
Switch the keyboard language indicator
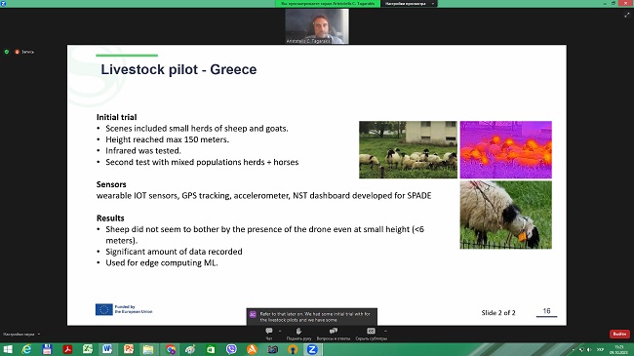pos(600,349)
